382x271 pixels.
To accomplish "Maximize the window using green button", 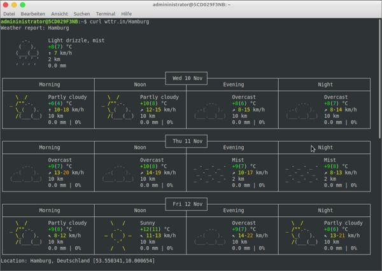I will [22, 4].
